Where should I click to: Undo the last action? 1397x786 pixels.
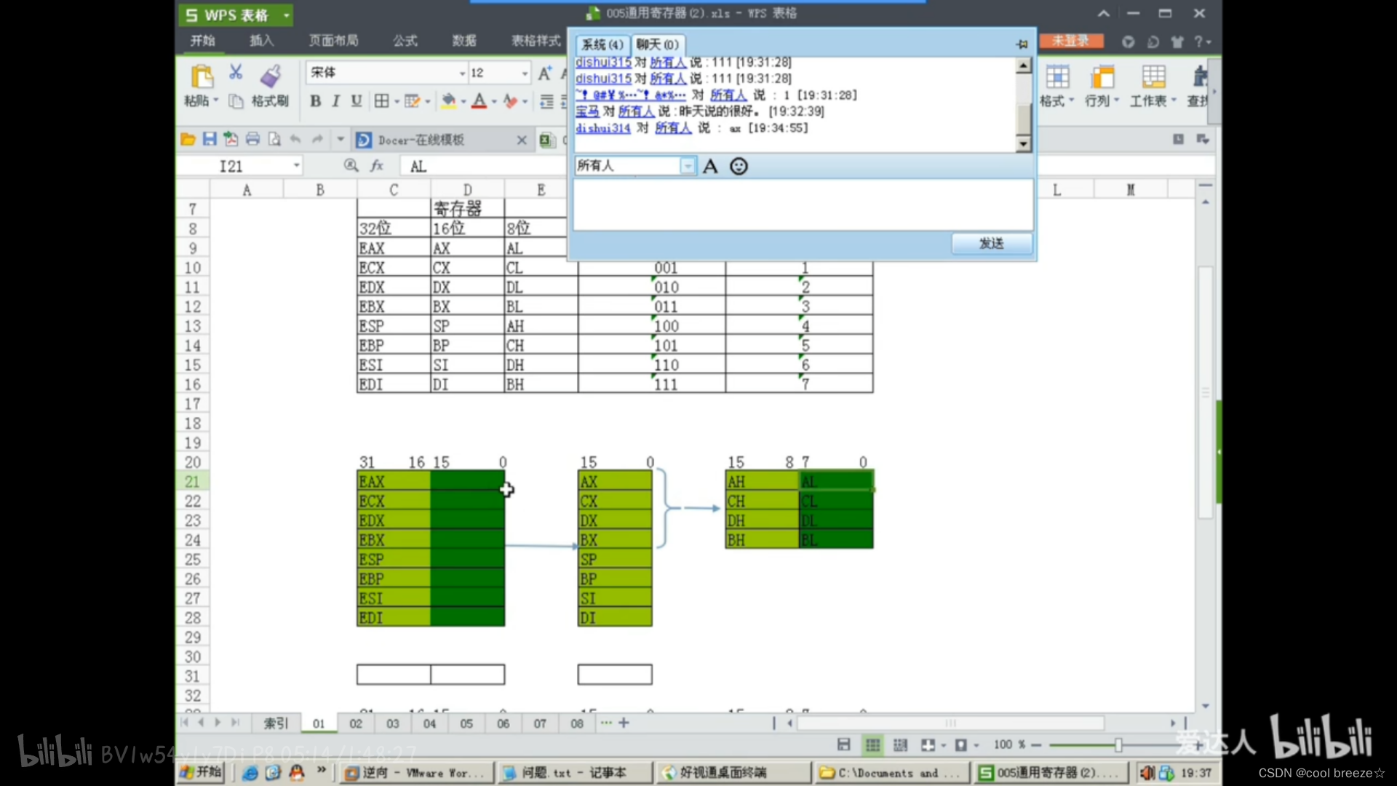pos(295,139)
